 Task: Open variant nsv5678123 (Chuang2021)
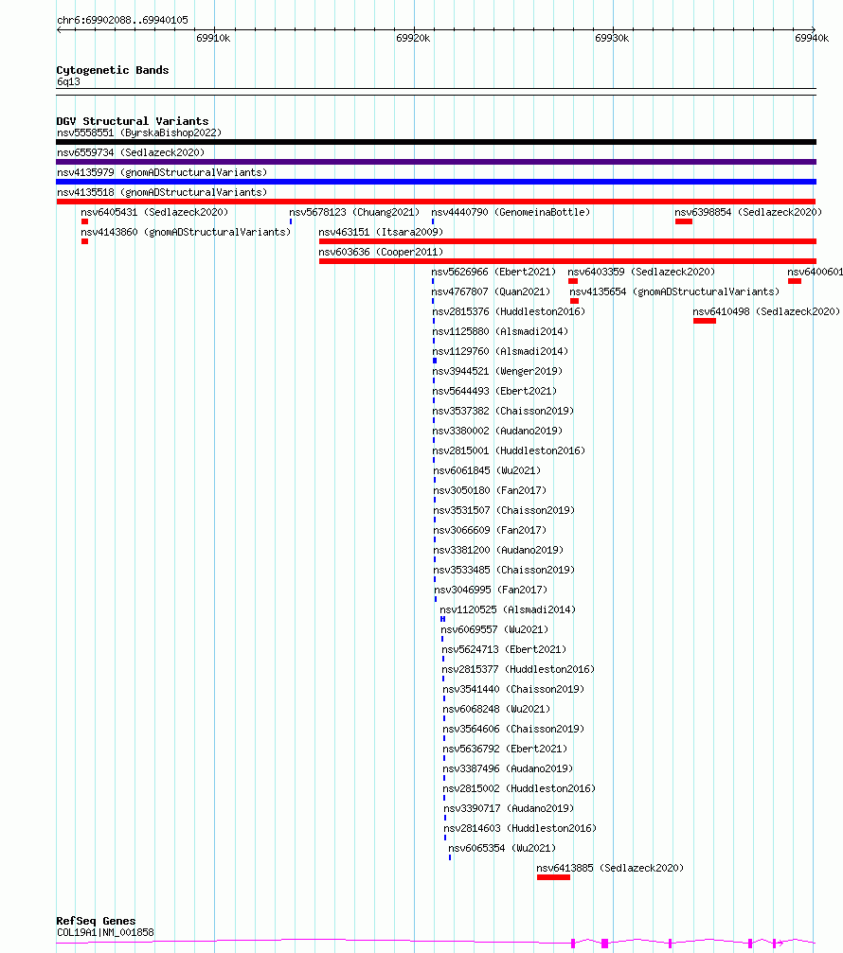(354, 212)
